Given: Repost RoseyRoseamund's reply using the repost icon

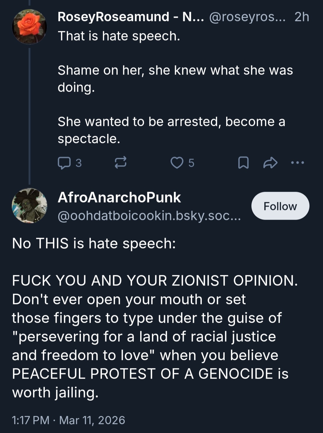Looking at the screenshot, I should coord(121,163).
